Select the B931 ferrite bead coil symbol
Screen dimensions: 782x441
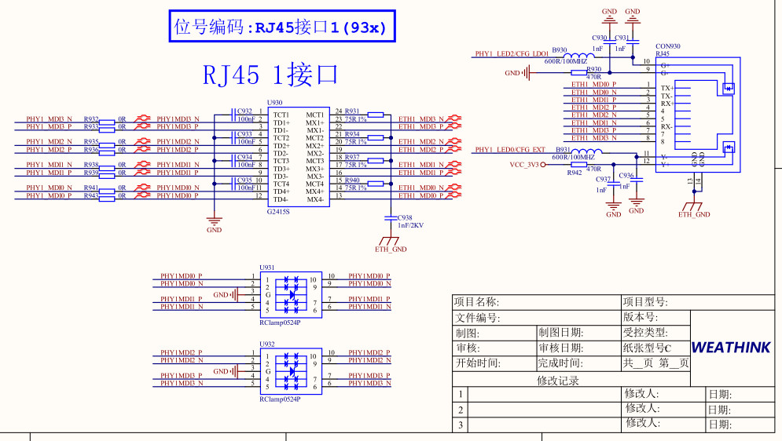pos(586,151)
